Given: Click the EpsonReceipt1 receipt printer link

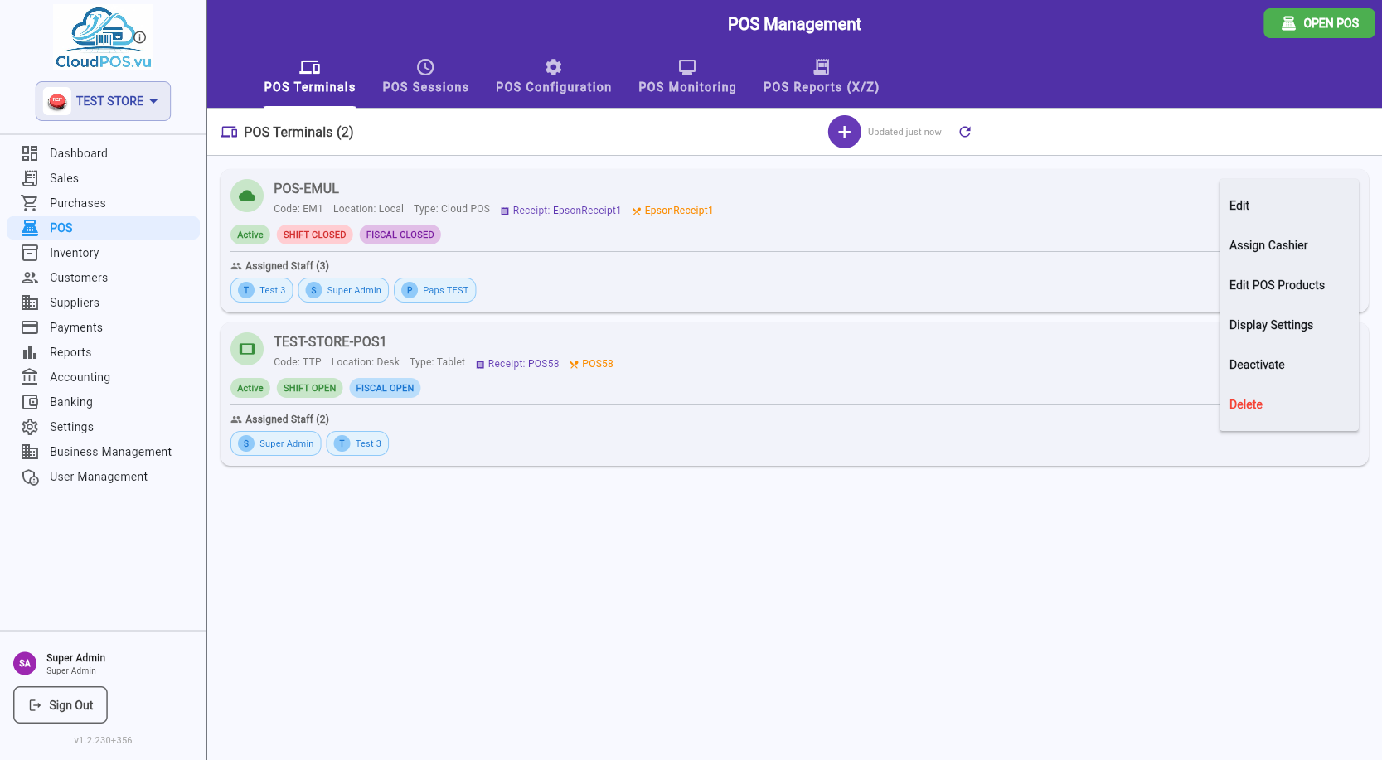Looking at the screenshot, I should (x=560, y=211).
